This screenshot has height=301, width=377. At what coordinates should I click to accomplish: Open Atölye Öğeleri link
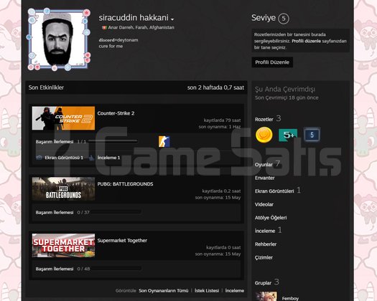point(271,218)
